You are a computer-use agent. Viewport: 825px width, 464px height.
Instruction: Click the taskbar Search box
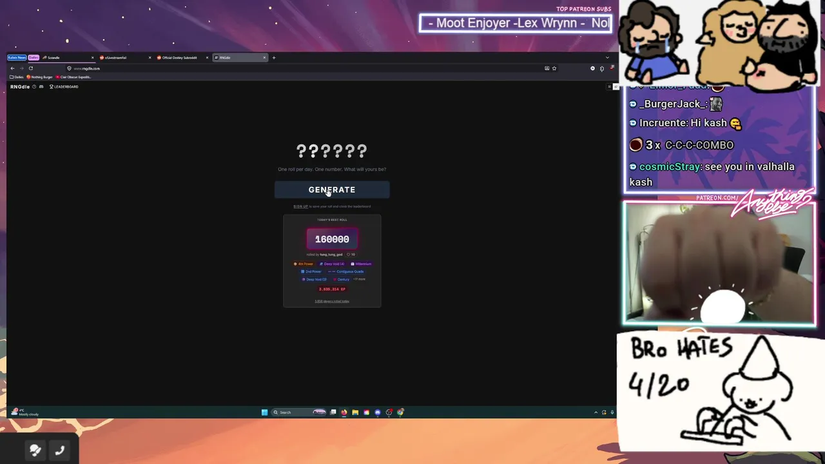298,412
